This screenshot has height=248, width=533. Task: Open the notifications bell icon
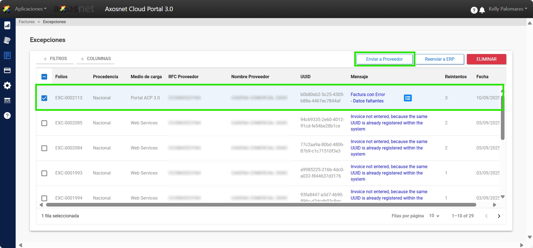(482, 10)
